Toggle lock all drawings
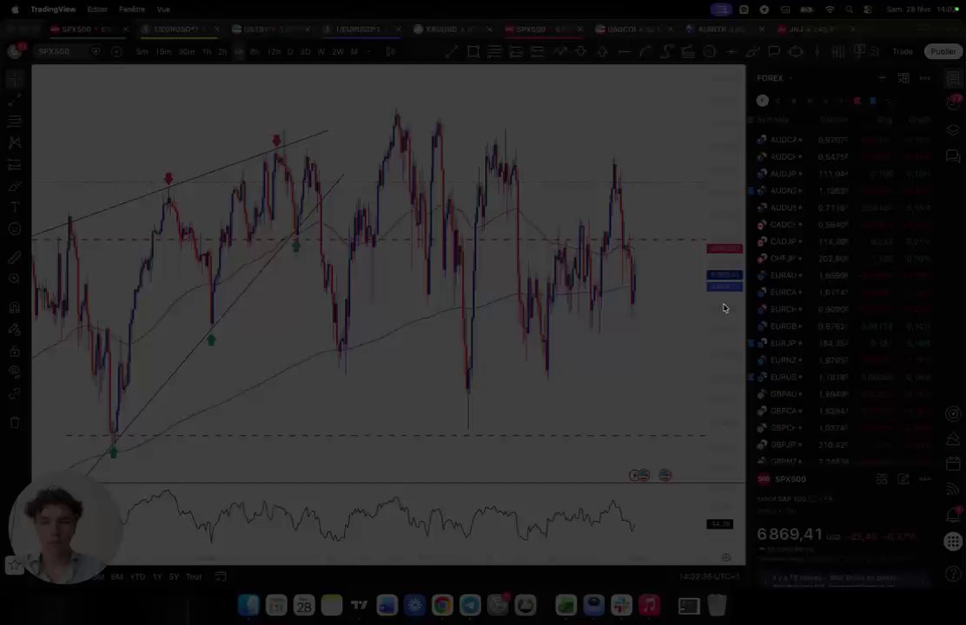This screenshot has width=966, height=625. (15, 351)
